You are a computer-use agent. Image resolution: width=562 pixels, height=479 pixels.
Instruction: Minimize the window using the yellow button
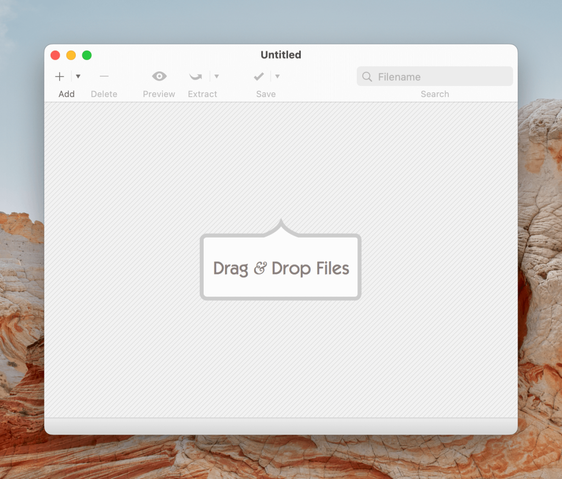(x=71, y=55)
